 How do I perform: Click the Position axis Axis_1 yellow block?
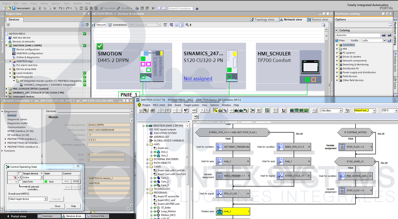point(233,211)
